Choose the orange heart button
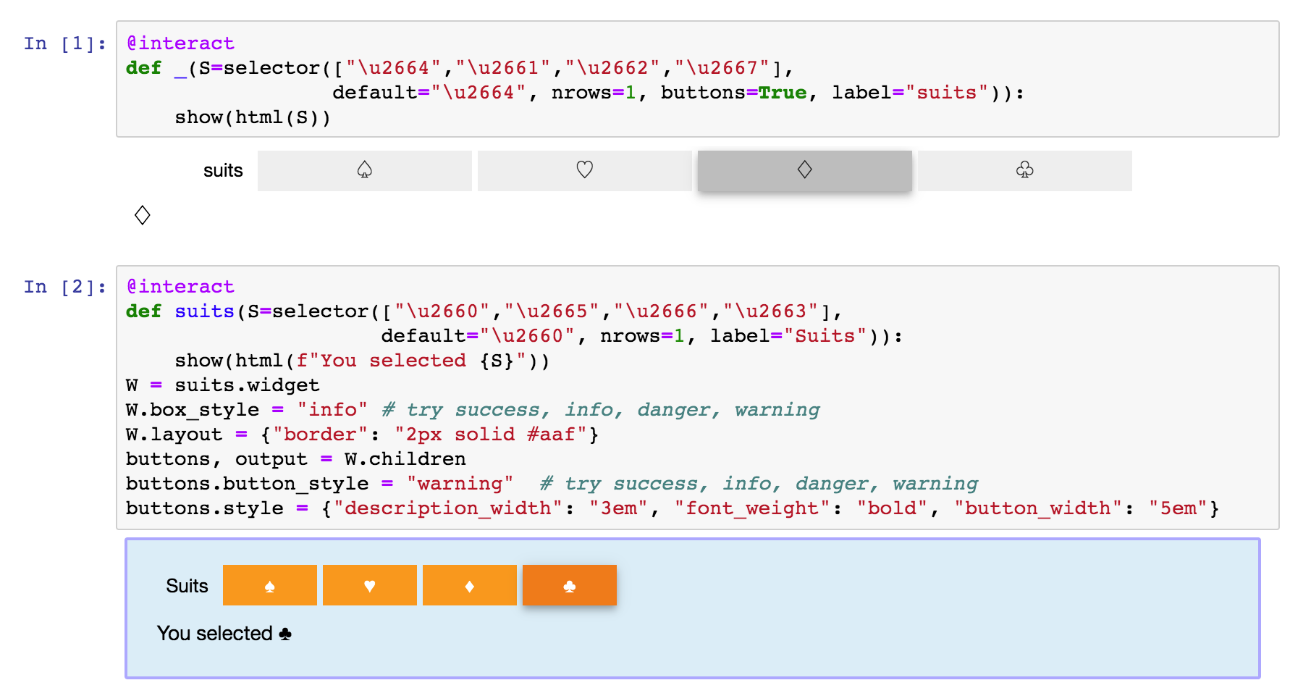The width and height of the screenshot is (1290, 688). pos(369,585)
